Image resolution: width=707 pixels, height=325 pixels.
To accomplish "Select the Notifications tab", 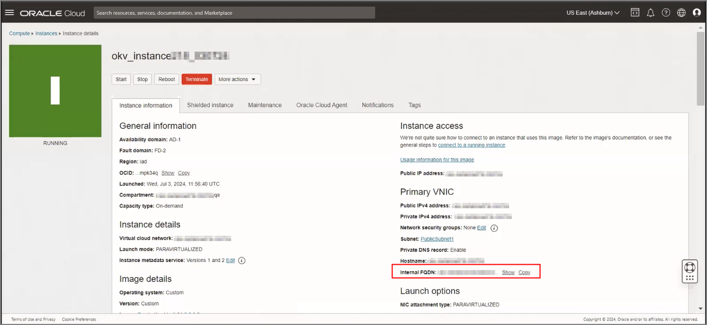I will click(x=377, y=105).
